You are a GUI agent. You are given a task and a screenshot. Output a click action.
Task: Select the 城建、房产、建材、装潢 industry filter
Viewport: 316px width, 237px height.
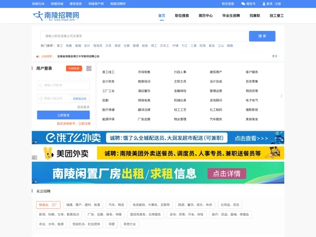[x=83, y=205]
